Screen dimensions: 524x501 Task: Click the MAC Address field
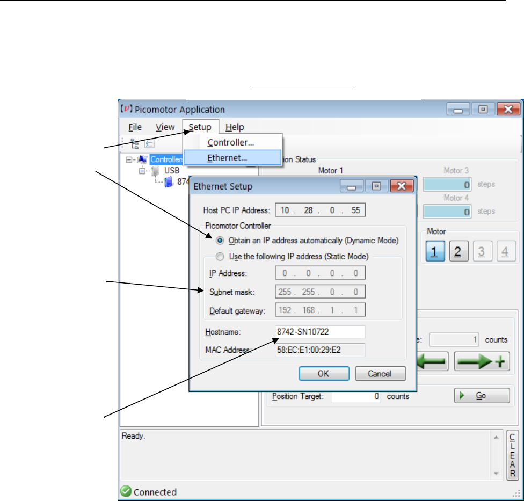pyautogui.click(x=320, y=350)
